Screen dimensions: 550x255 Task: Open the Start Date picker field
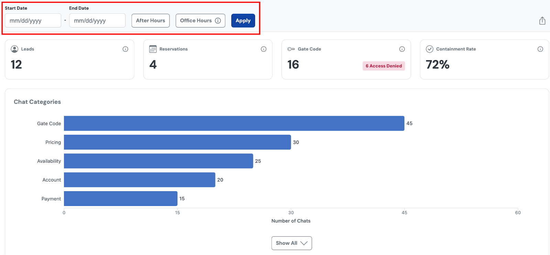point(33,21)
